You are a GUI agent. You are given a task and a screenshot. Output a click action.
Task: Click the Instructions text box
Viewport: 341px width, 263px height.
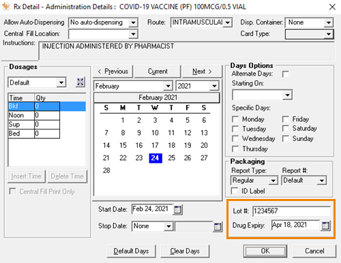tap(186, 50)
